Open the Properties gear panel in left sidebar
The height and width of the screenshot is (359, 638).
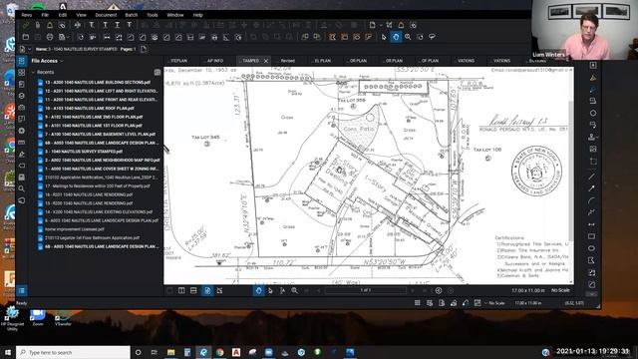point(22,131)
